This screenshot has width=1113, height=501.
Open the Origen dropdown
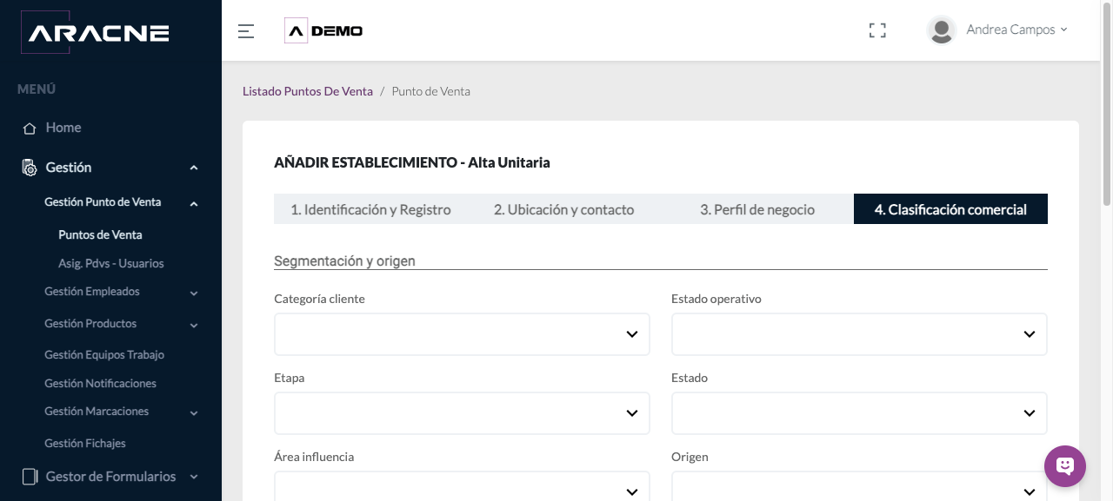[859, 486]
